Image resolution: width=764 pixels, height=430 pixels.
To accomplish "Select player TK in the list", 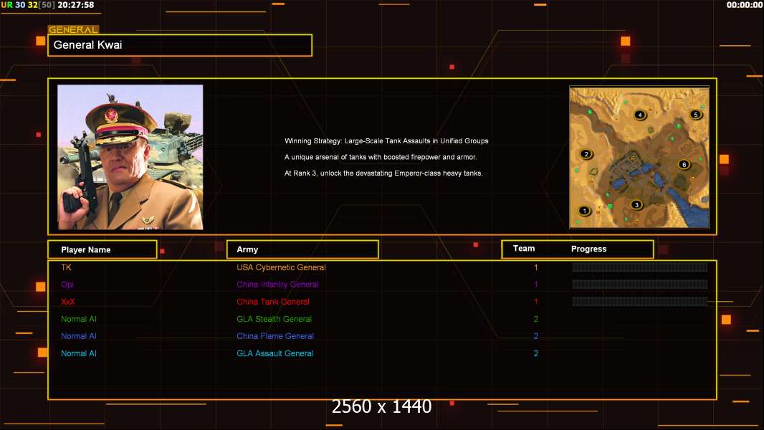I will pyautogui.click(x=67, y=267).
